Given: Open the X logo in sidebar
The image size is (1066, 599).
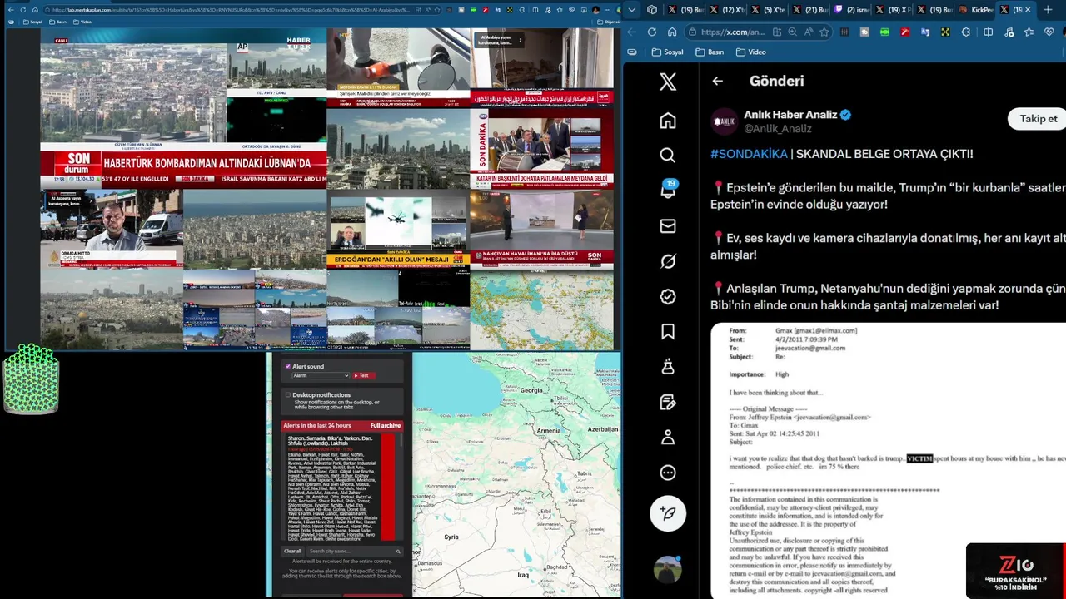Looking at the screenshot, I should 668,82.
